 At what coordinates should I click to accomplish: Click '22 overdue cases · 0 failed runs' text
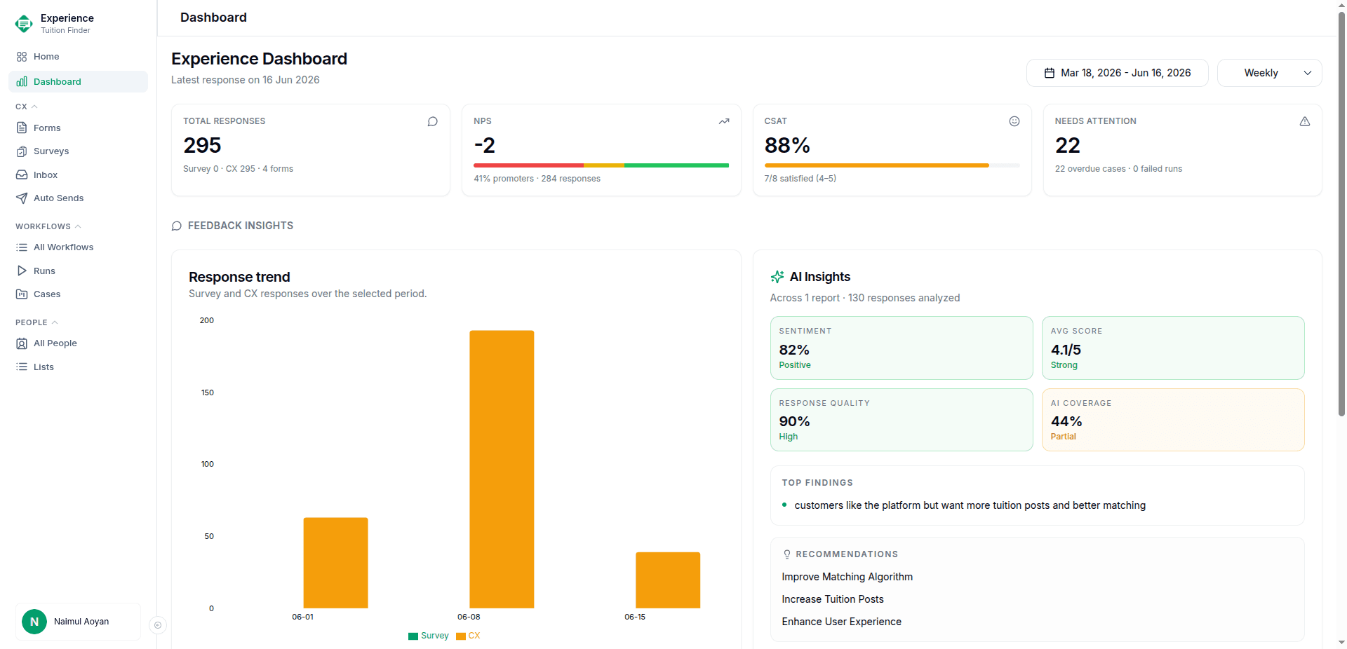click(x=1118, y=169)
